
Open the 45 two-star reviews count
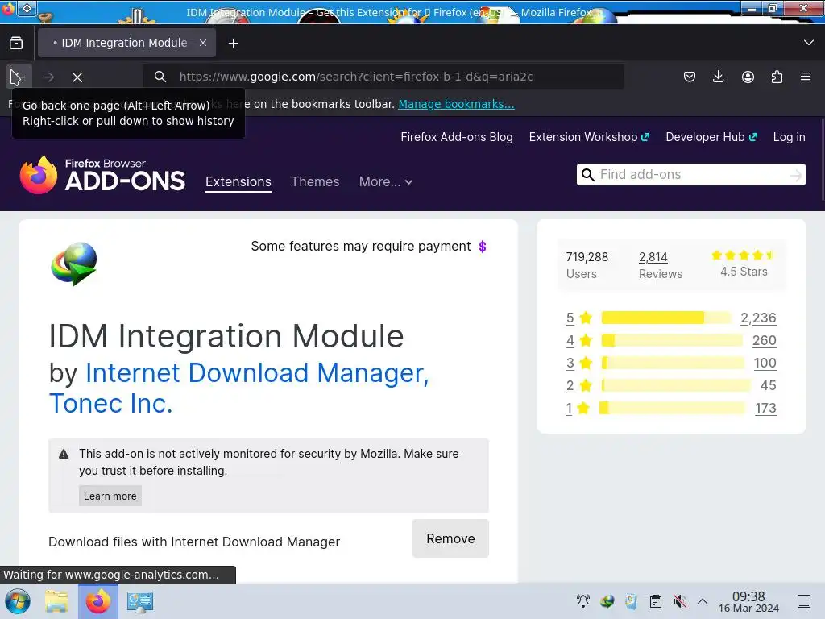click(x=768, y=386)
